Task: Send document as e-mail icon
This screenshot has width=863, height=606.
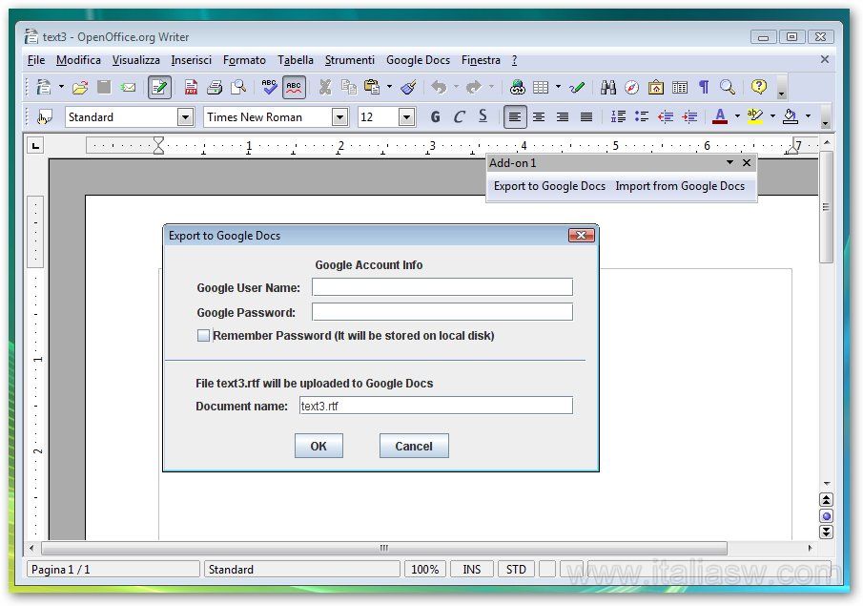Action: click(128, 87)
